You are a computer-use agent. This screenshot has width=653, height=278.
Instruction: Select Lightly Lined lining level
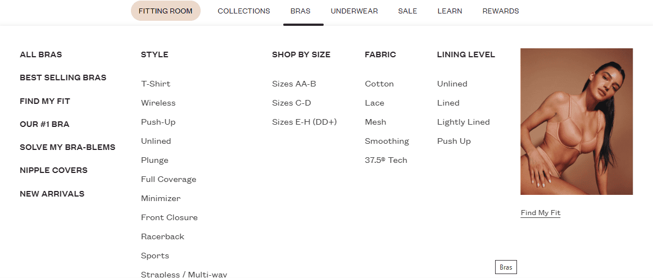463,122
